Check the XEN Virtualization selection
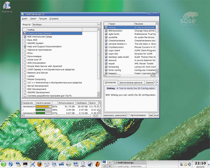The image size is (210, 168). coord(25,63)
